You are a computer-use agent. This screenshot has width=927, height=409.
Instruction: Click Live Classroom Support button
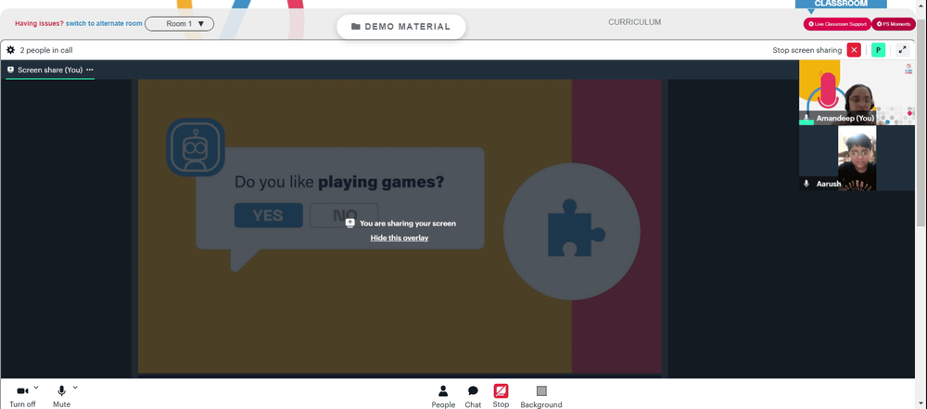point(836,24)
